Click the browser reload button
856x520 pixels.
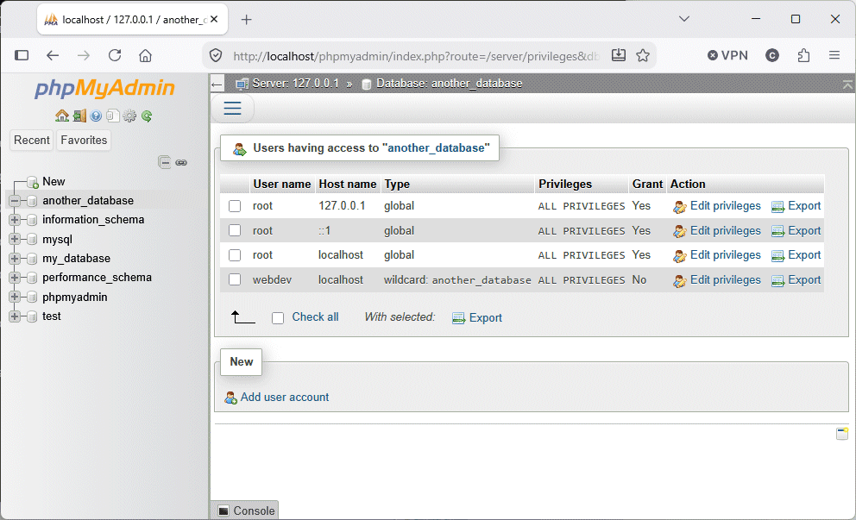(x=115, y=55)
